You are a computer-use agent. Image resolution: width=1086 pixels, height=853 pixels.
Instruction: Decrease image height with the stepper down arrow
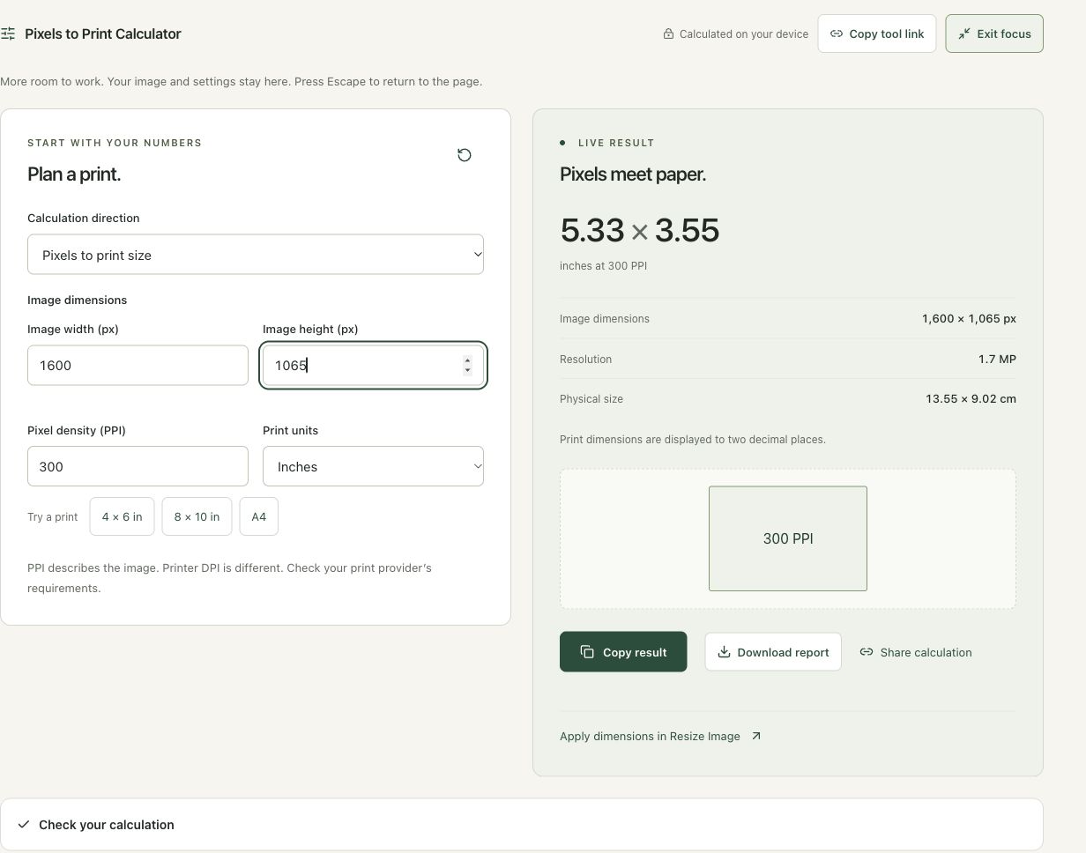click(467, 370)
